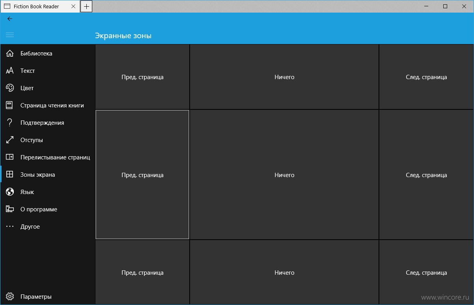Maximize the application window
Image resolution: width=474 pixels, height=305 pixels.
pyautogui.click(x=445, y=6)
